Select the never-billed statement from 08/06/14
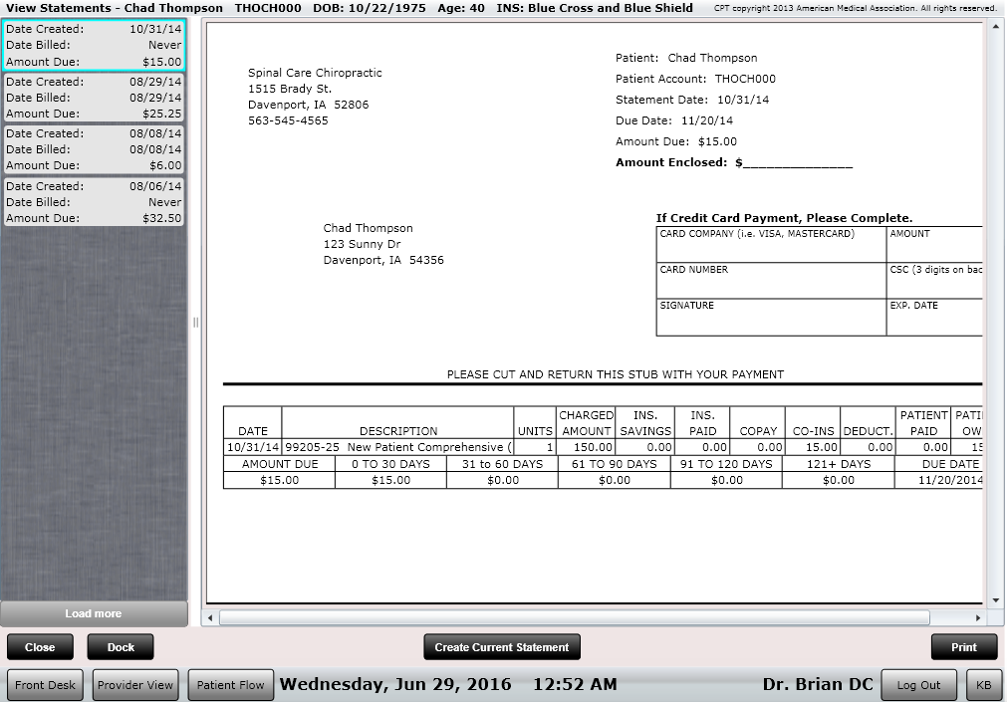Screen dimensions: 1007x702 pos(95,202)
